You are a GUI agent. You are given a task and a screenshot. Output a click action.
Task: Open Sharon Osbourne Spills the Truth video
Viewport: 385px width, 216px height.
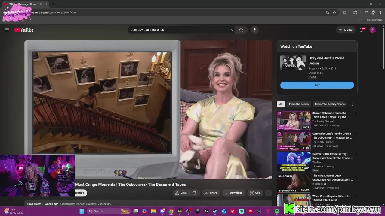(331, 115)
